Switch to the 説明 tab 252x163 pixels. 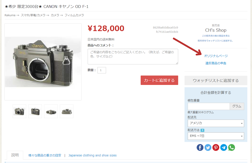point(15,155)
